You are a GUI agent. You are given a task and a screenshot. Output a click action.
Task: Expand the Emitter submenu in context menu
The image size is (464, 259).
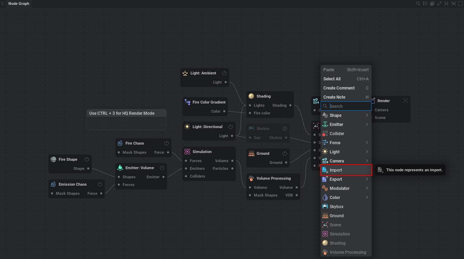(x=346, y=125)
